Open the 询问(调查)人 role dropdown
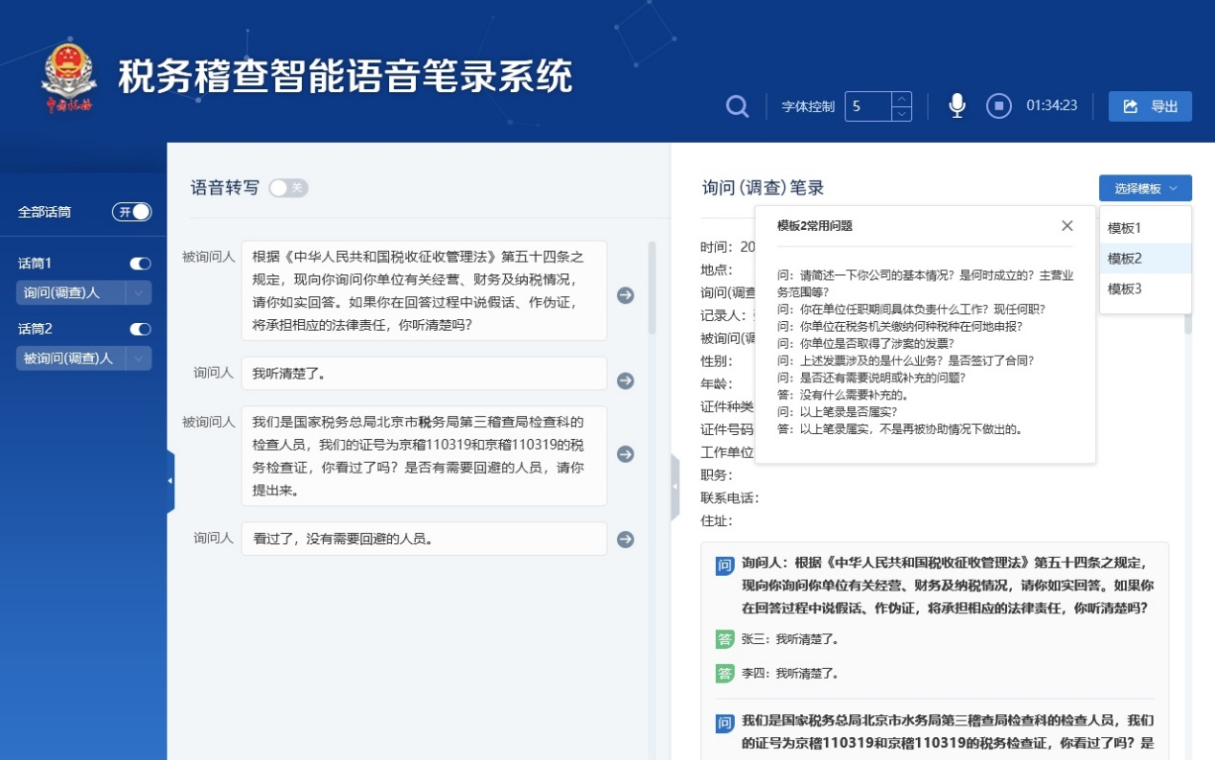Screen dimensions: 1215x760 click(83, 293)
